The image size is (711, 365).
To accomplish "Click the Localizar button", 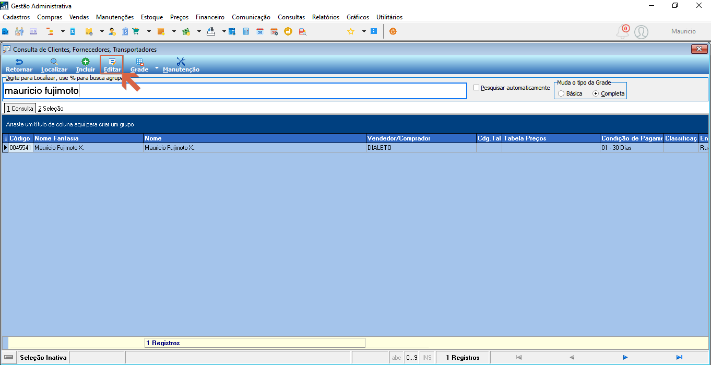I will pyautogui.click(x=54, y=65).
